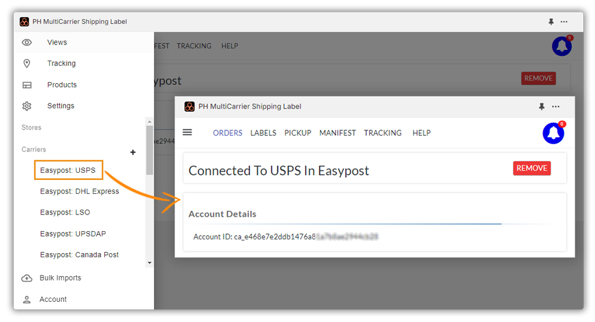Click the sidebar scrollbar up arrow
This screenshot has height=322, width=595.
point(149,122)
